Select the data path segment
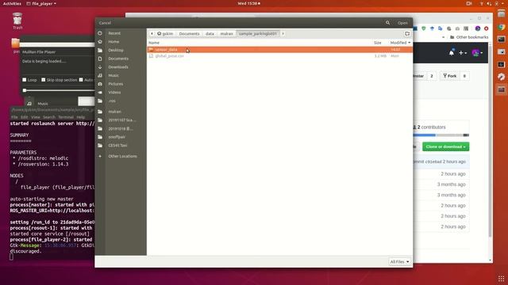 210,33
